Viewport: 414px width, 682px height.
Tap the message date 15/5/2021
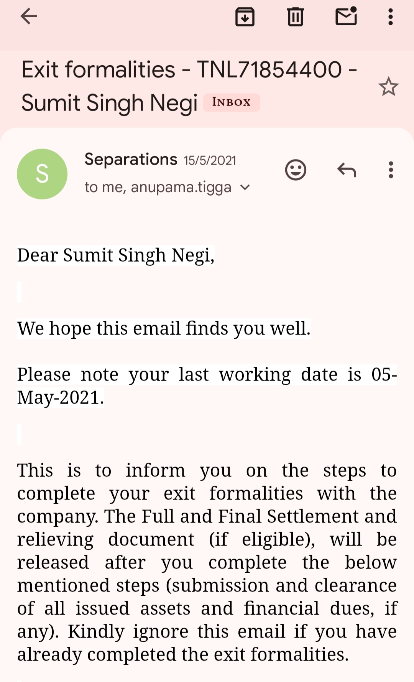coord(210,161)
